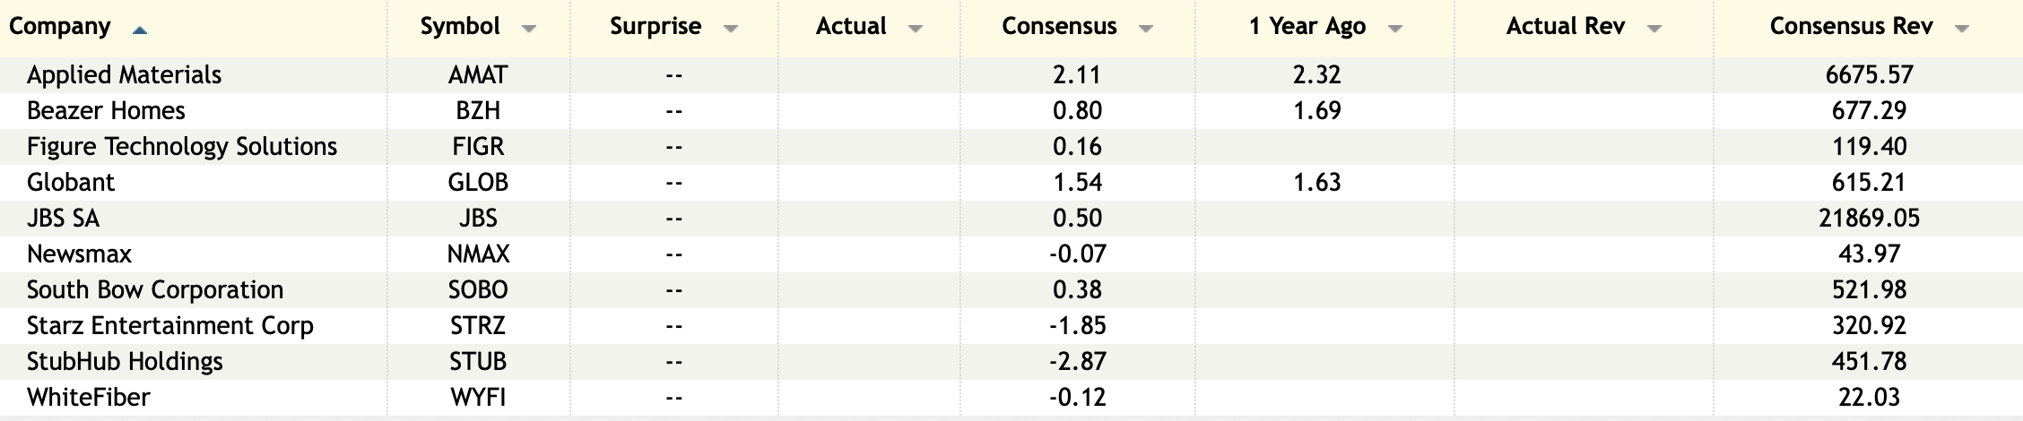Click the Company ascending sort arrow
Image resolution: width=2023 pixels, height=421 pixels.
pyautogui.click(x=139, y=30)
